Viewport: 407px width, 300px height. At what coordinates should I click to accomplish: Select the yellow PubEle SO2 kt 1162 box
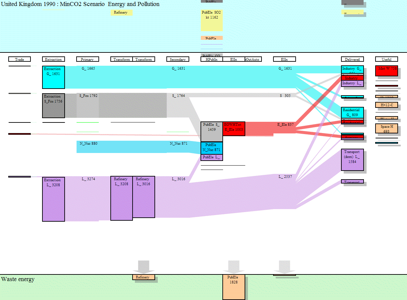coord(212,20)
